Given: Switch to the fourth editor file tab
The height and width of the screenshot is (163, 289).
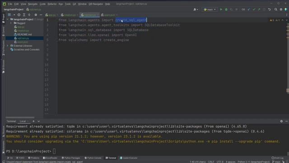Looking at the screenshot, I should tap(109, 15).
